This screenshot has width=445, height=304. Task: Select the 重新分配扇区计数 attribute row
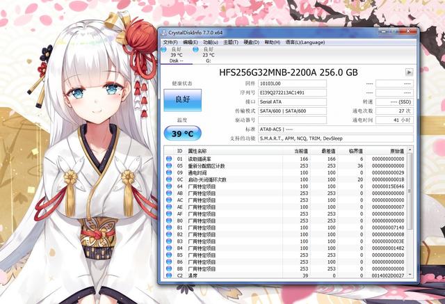tap(285, 166)
